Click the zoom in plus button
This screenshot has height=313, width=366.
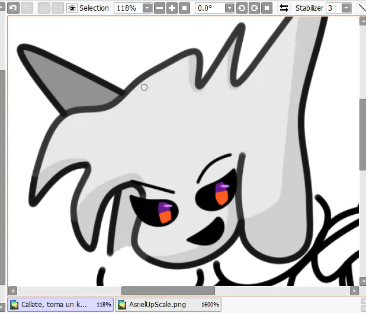pyautogui.click(x=172, y=8)
